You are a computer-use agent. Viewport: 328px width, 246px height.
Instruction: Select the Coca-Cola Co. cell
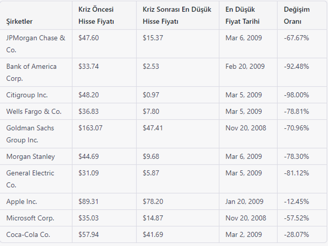(28, 235)
